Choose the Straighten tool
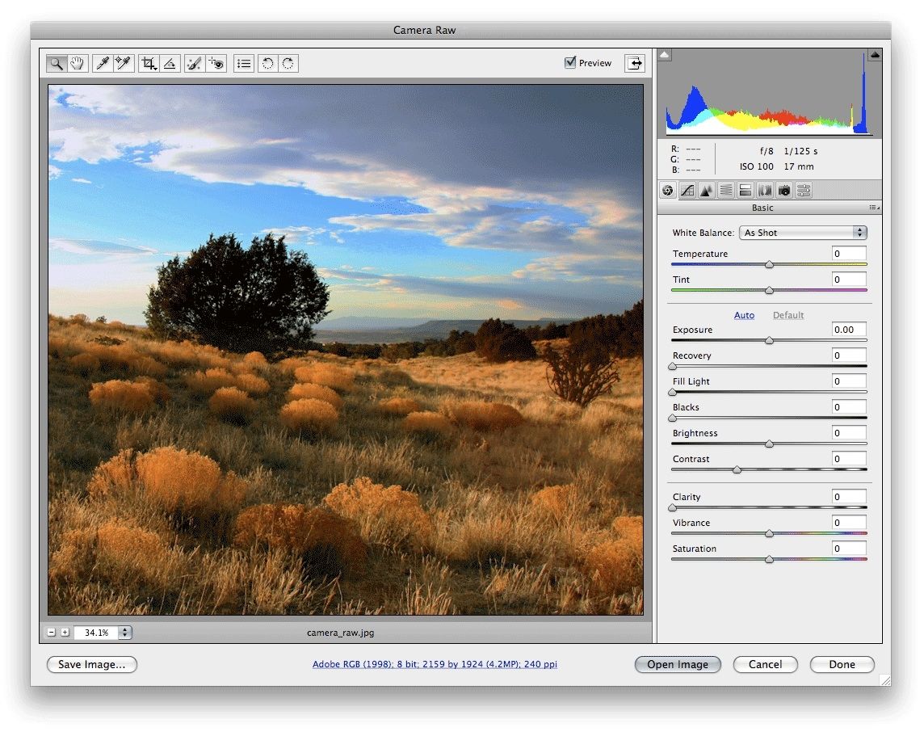The image size is (924, 736). (x=170, y=63)
